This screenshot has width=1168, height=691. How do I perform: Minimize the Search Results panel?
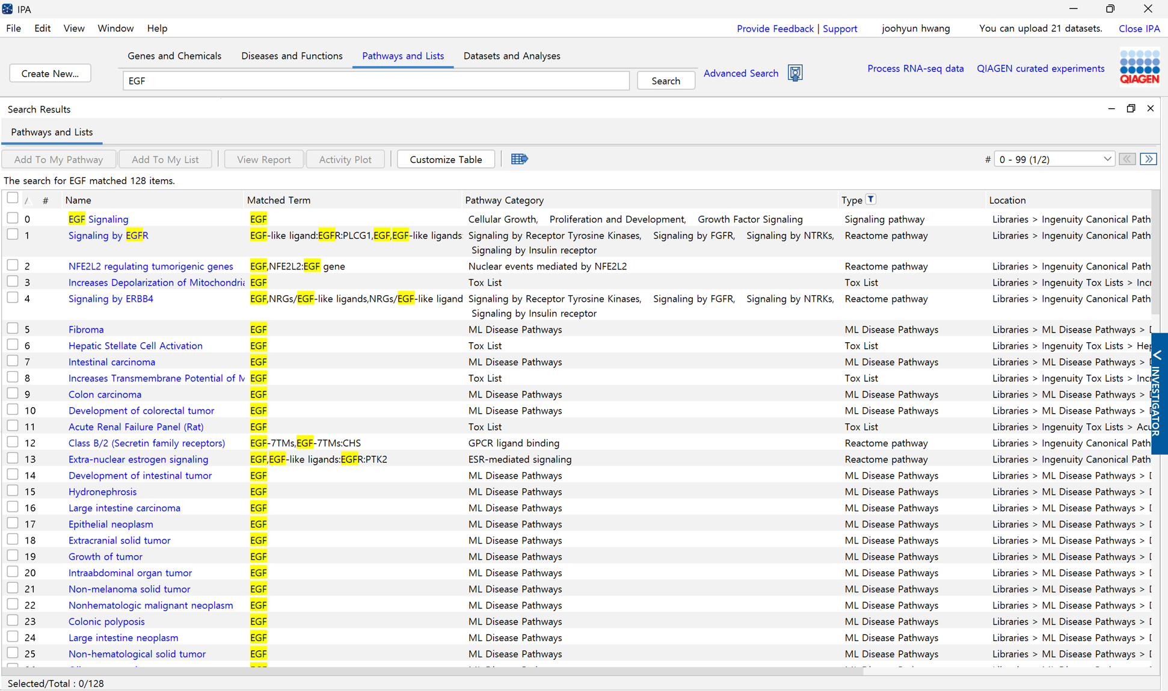[x=1111, y=109]
